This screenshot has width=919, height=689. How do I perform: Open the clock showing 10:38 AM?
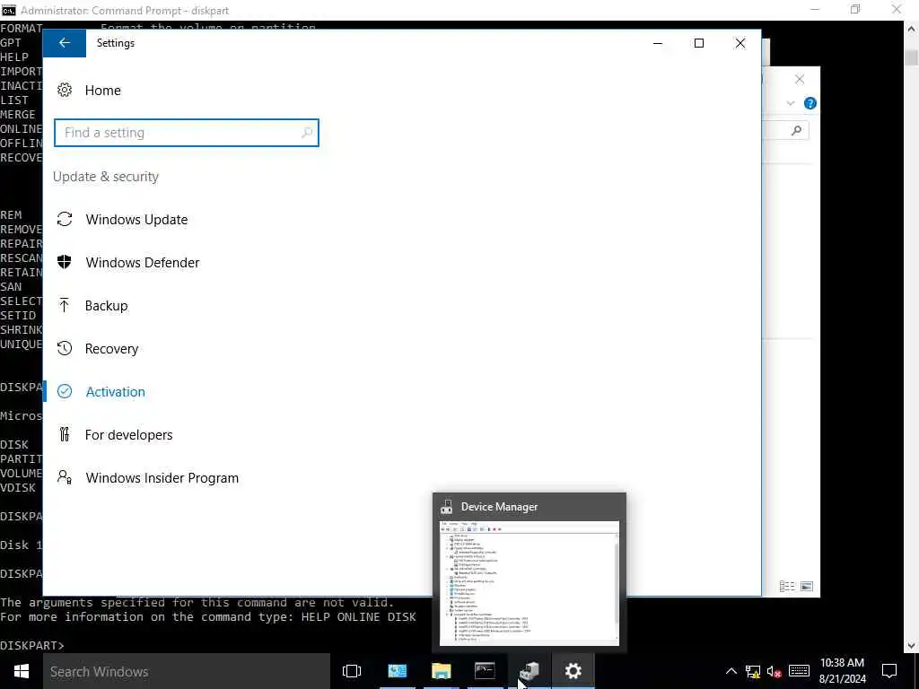tap(842, 671)
